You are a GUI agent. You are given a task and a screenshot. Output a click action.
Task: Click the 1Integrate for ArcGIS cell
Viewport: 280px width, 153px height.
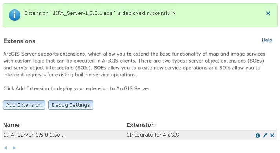tap(153, 135)
